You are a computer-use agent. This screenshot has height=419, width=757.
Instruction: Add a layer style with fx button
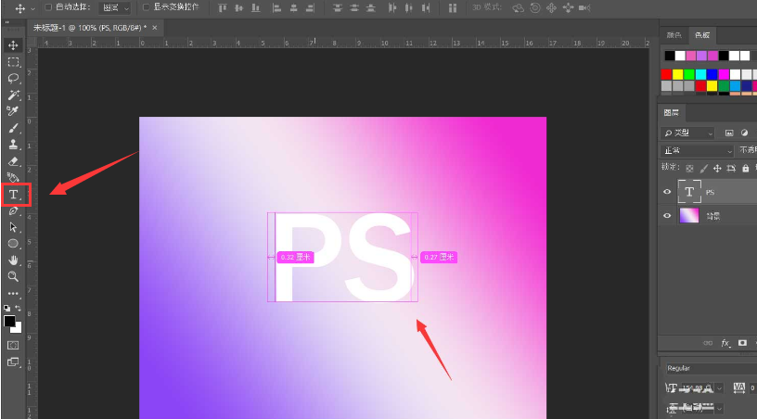pos(725,343)
